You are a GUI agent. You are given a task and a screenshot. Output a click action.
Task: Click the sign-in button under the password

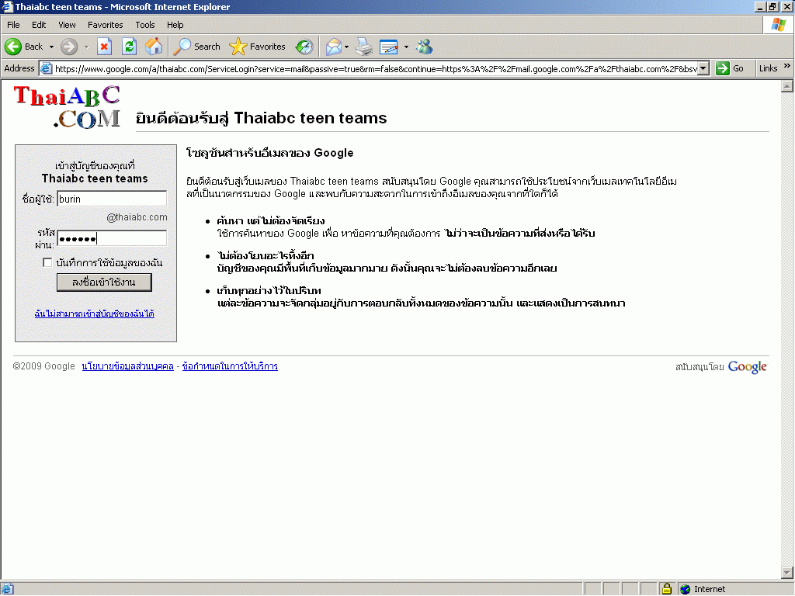coord(104,282)
